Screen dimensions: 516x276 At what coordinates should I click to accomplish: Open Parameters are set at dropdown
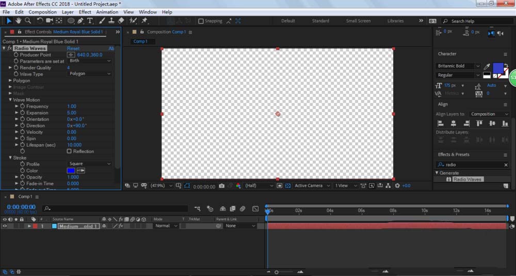89,61
